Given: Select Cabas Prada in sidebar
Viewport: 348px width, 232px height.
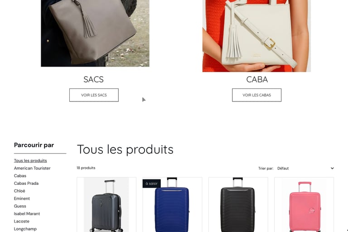Looking at the screenshot, I should (26, 183).
